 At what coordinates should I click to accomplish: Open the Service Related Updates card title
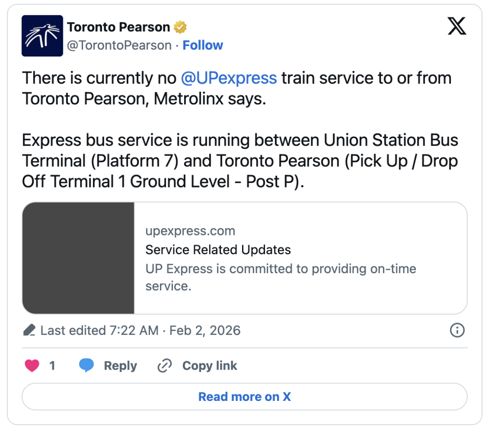[x=218, y=250]
